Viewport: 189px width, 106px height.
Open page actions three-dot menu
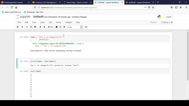pos(145,7)
